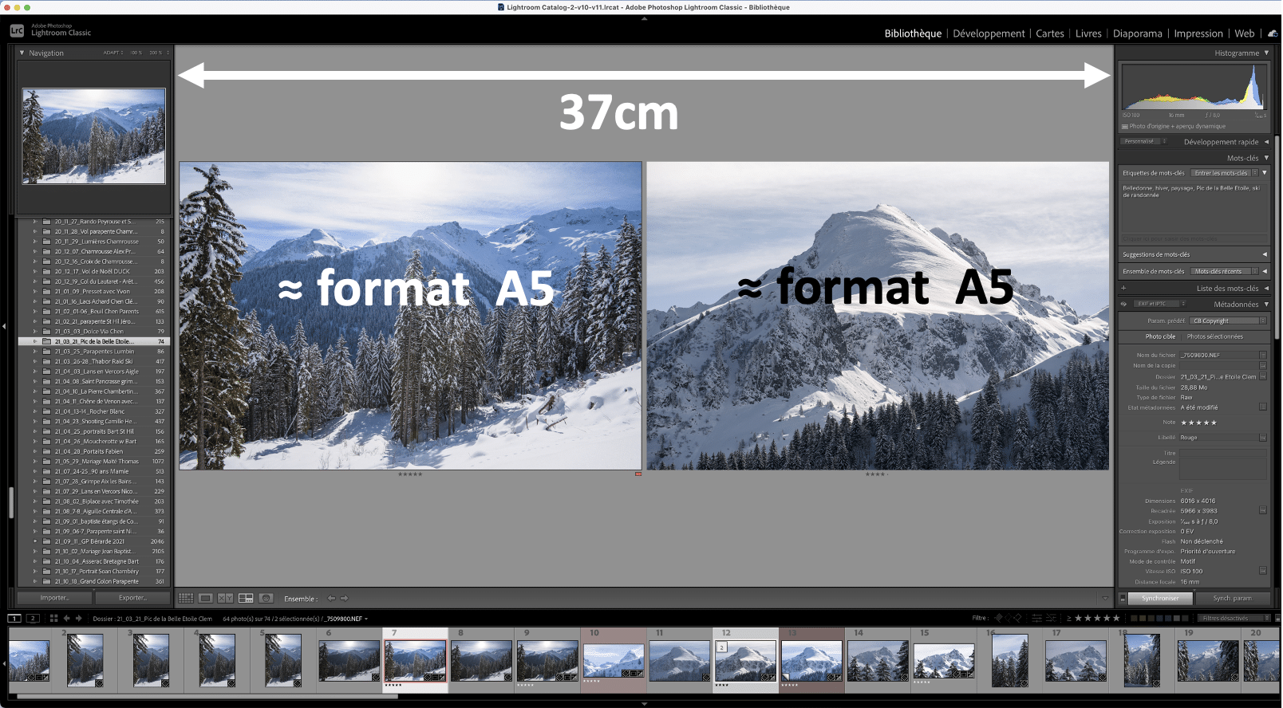1283x708 pixels.
Task: Switch to Grid view in the toolbar
Action: click(186, 598)
